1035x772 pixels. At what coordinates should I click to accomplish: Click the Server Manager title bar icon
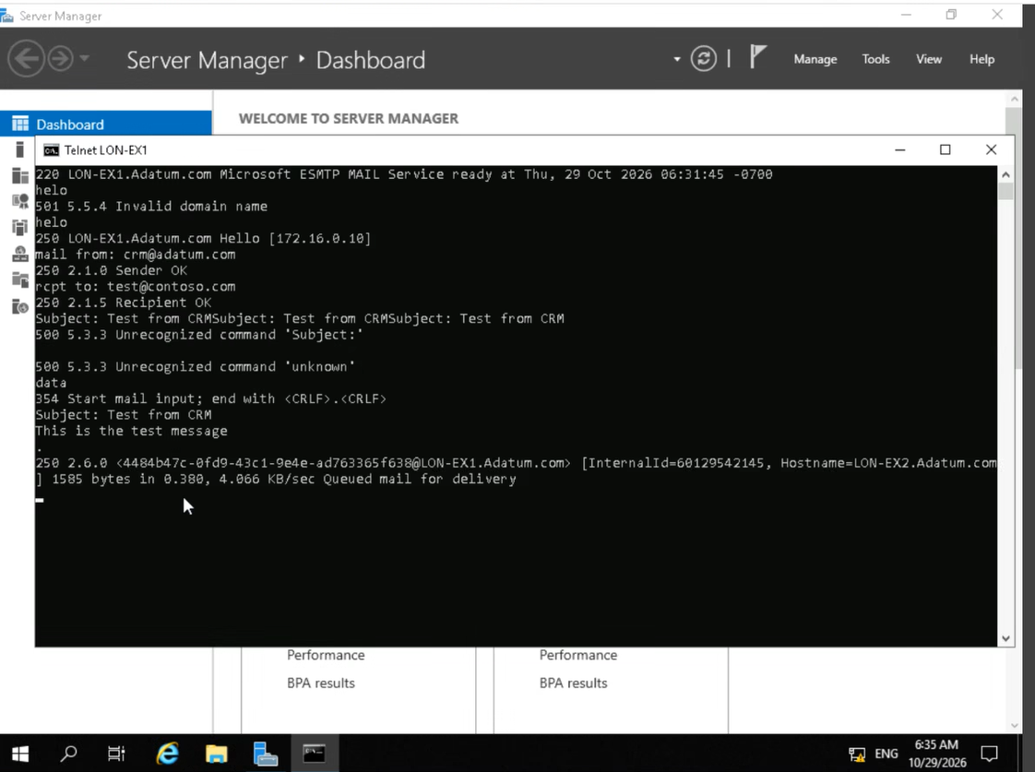(7, 15)
